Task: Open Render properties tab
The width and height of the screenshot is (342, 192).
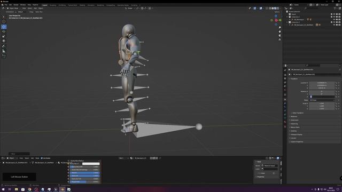Action: [x=285, y=75]
